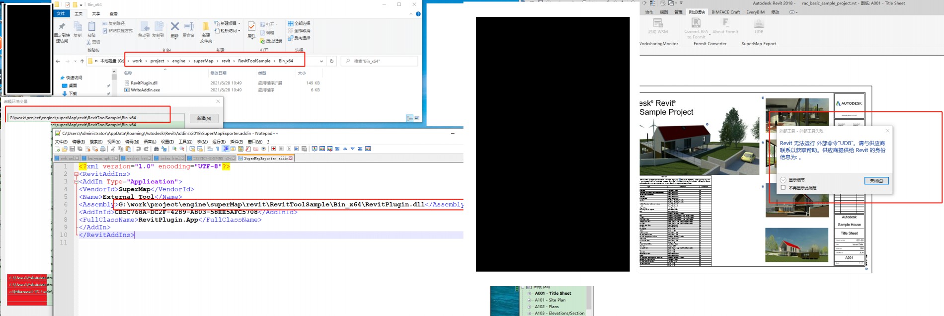
Task: Open the 插件(P) menu in Notepad++
Action: pyautogui.click(x=236, y=142)
